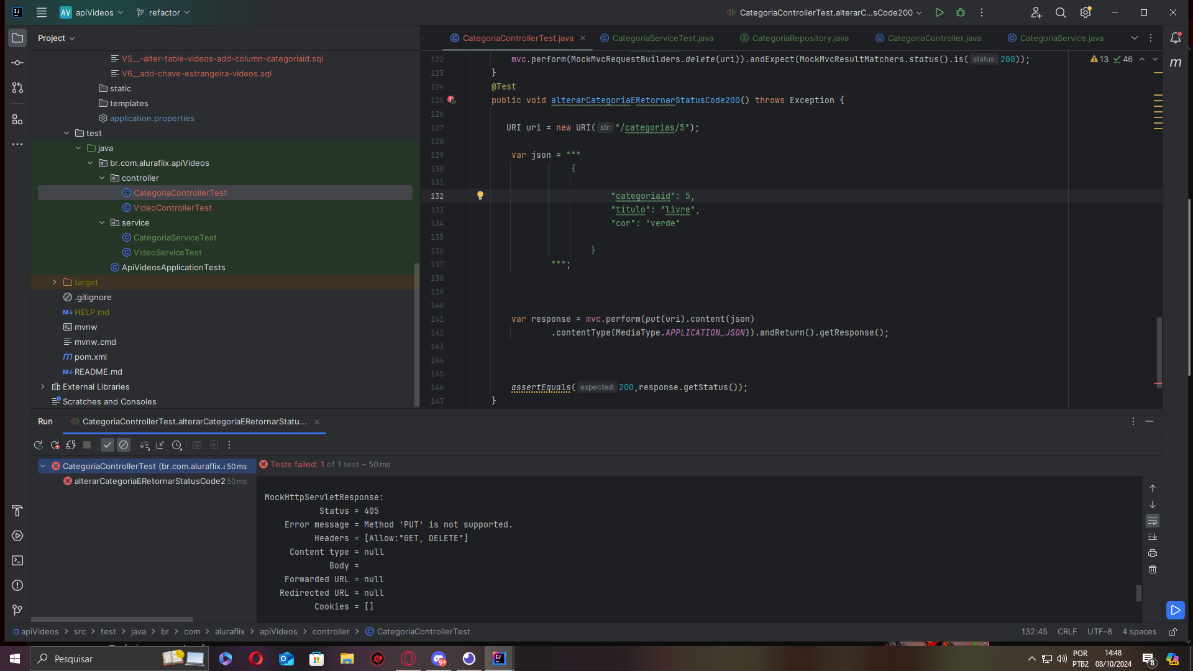Open the Structure tool window icon
The height and width of the screenshot is (671, 1193).
coord(17,119)
